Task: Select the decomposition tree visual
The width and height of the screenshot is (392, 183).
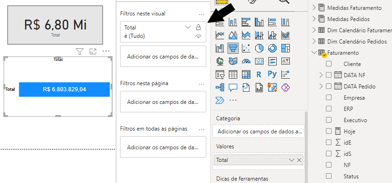Action: (220, 88)
